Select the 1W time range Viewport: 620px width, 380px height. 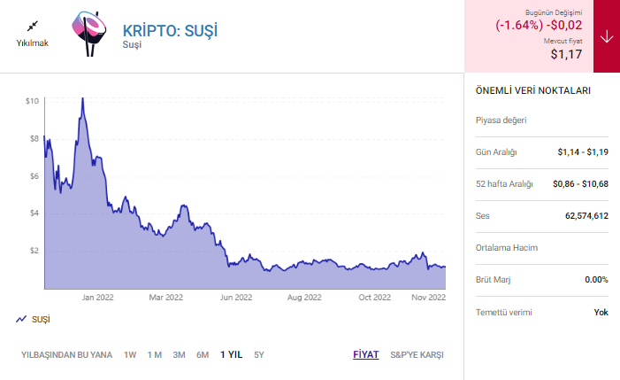130,354
